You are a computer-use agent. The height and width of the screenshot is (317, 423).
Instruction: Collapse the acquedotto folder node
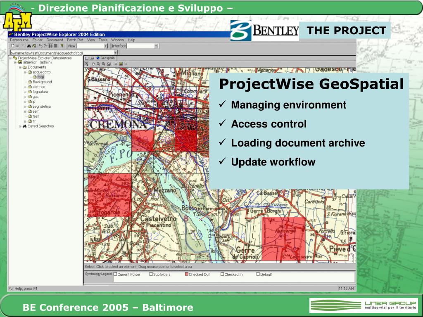(25, 72)
